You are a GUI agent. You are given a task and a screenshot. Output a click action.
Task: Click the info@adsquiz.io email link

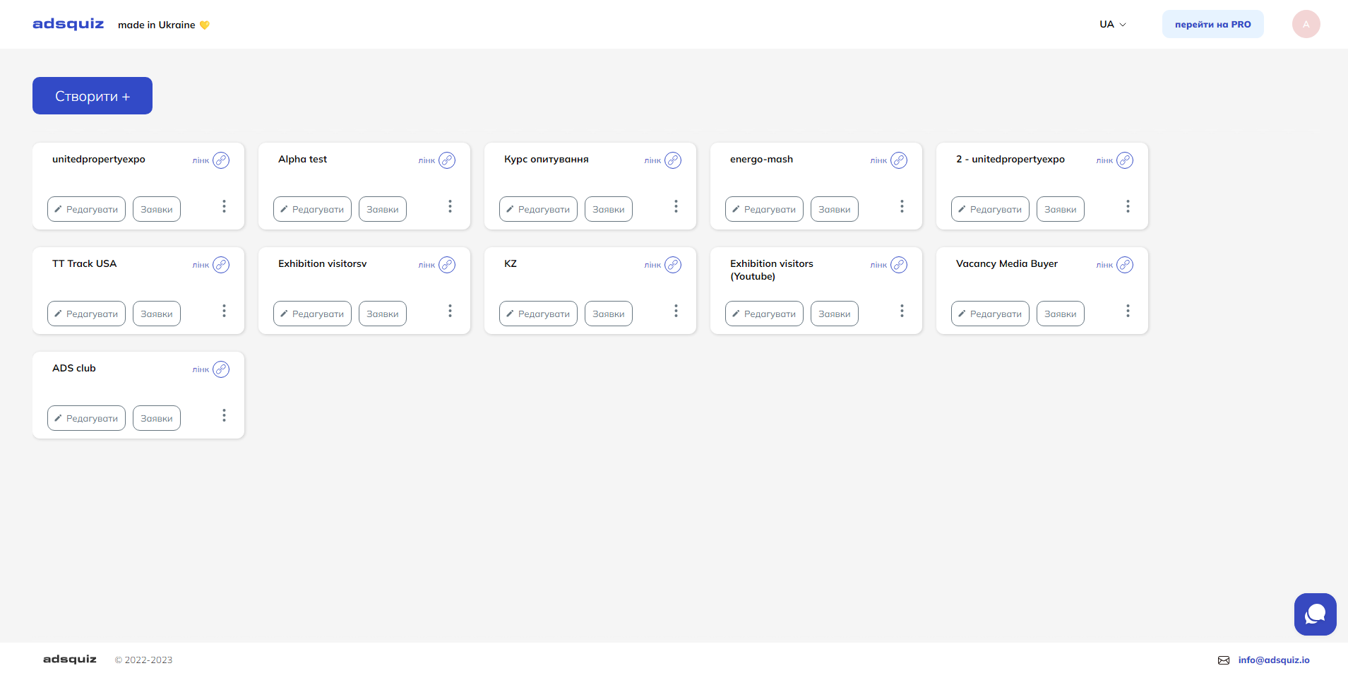tap(1273, 660)
